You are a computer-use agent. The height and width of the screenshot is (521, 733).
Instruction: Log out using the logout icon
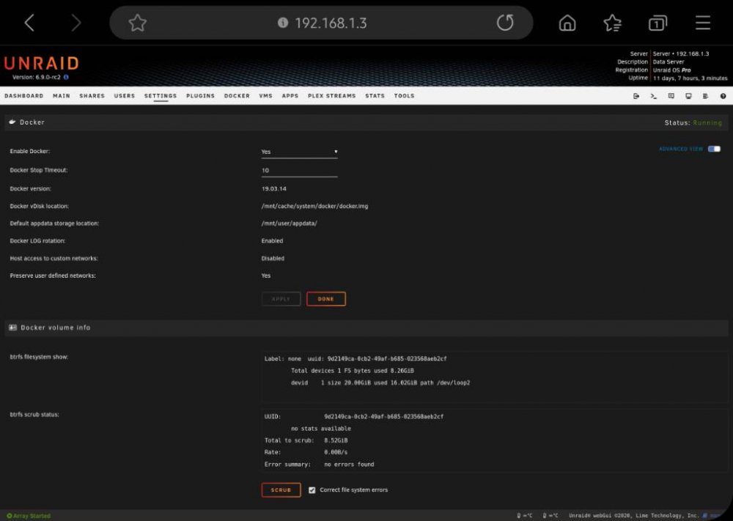[636, 96]
